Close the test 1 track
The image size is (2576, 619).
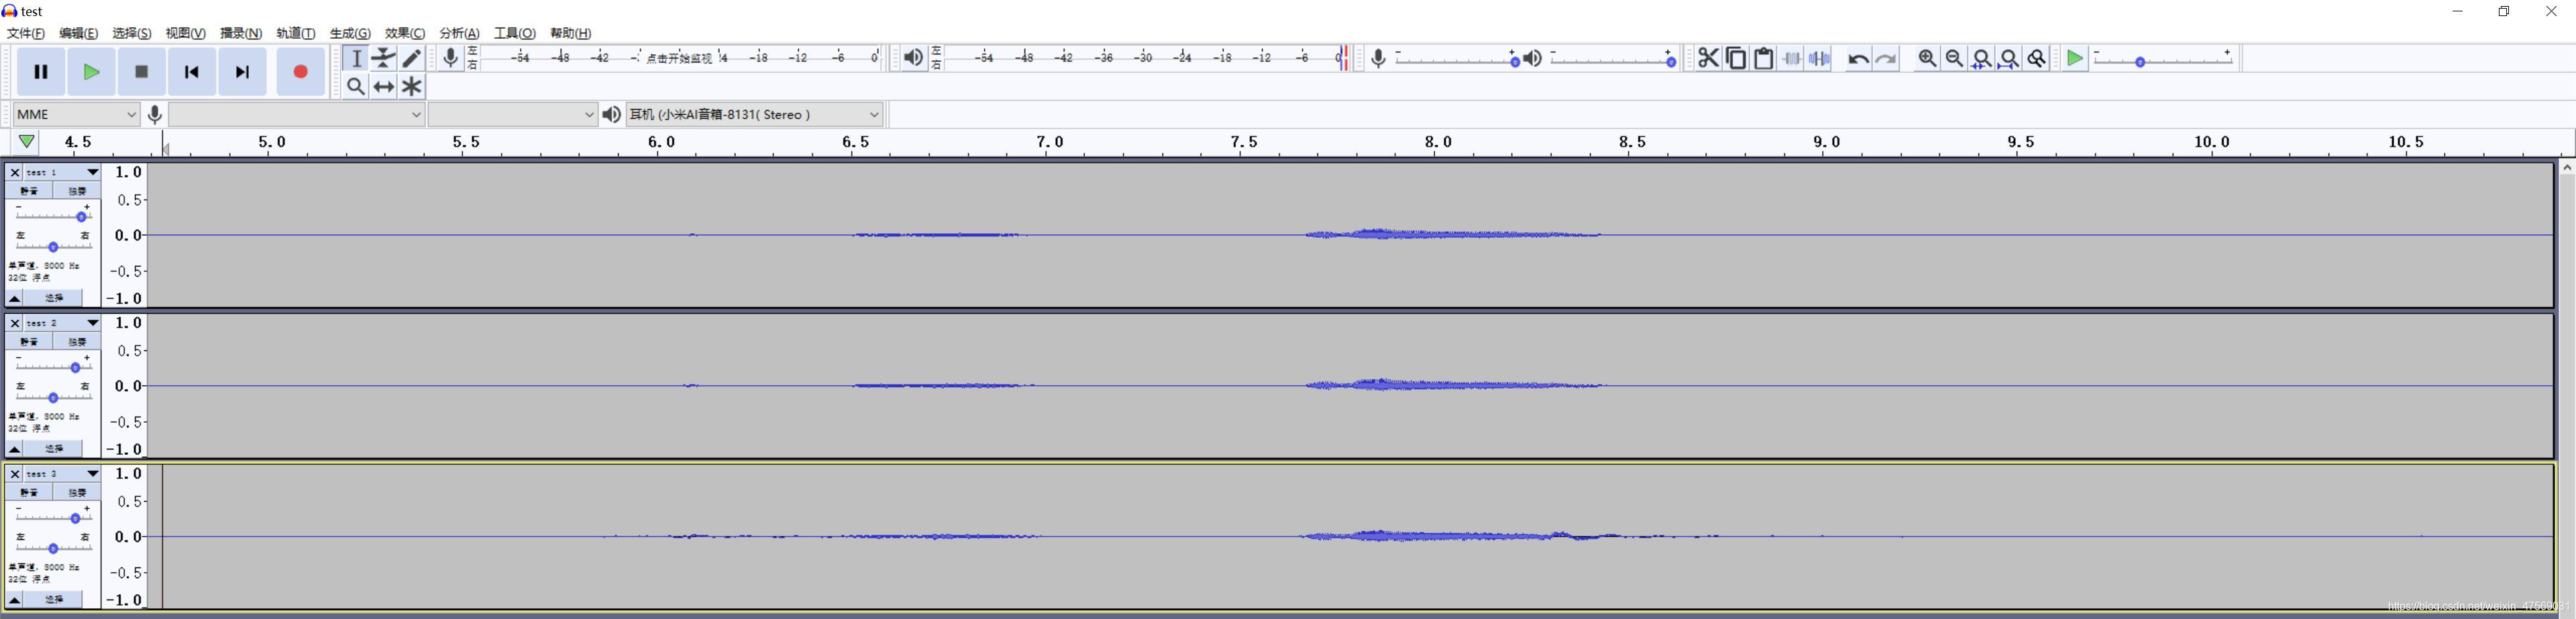(x=14, y=171)
